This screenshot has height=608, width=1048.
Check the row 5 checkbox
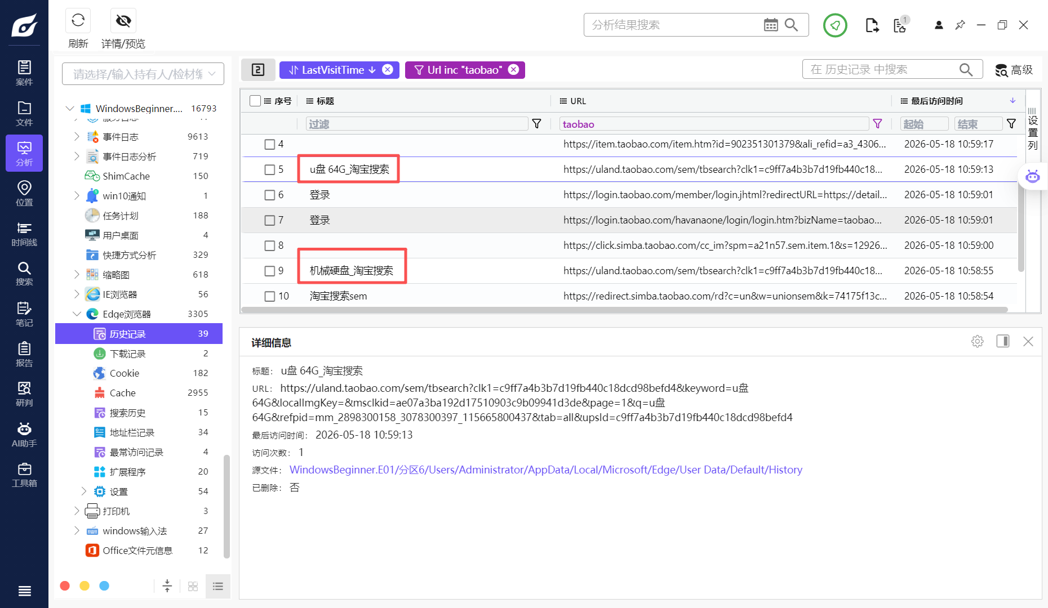pos(270,169)
